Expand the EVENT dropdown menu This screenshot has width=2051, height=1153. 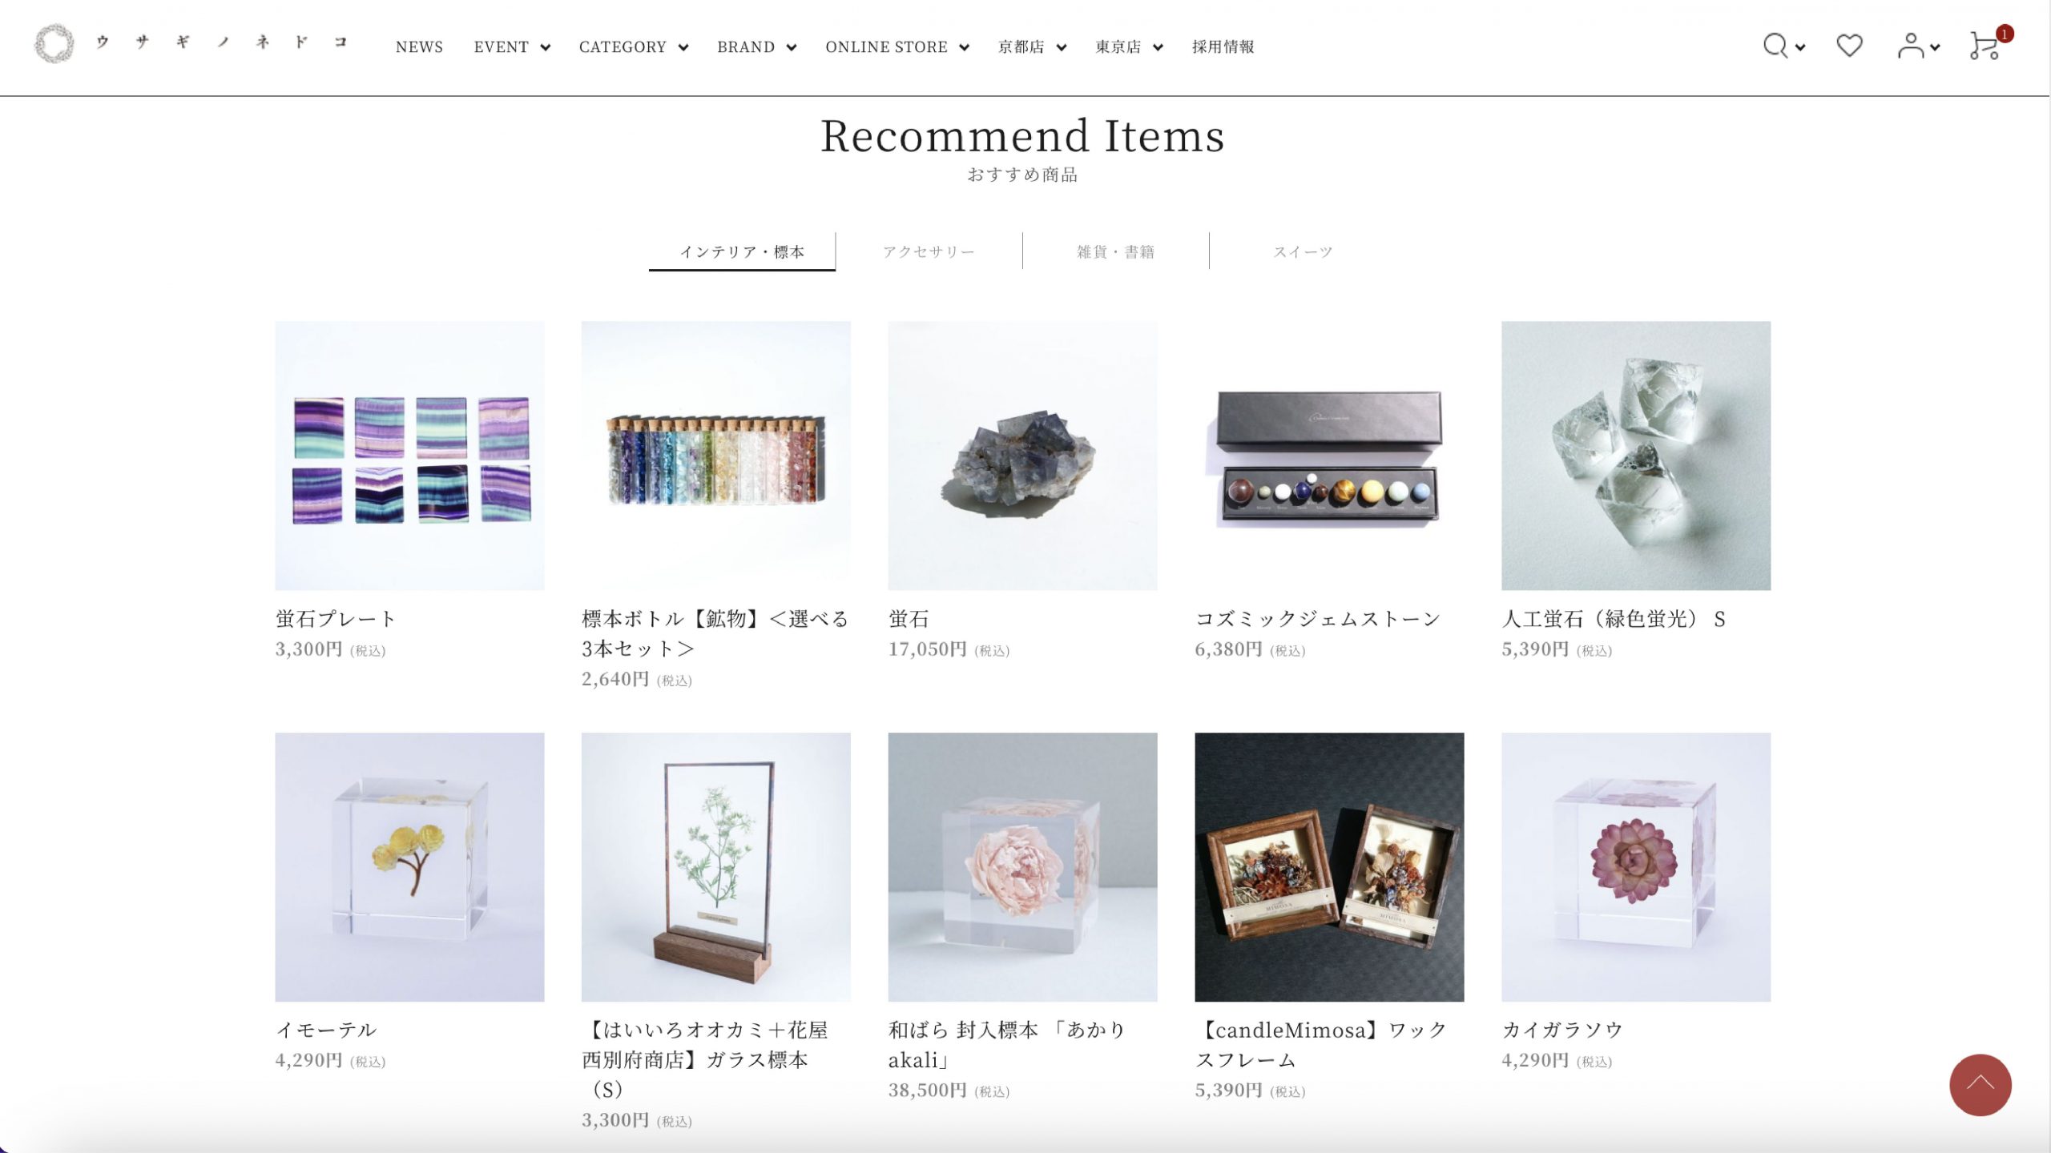(512, 47)
